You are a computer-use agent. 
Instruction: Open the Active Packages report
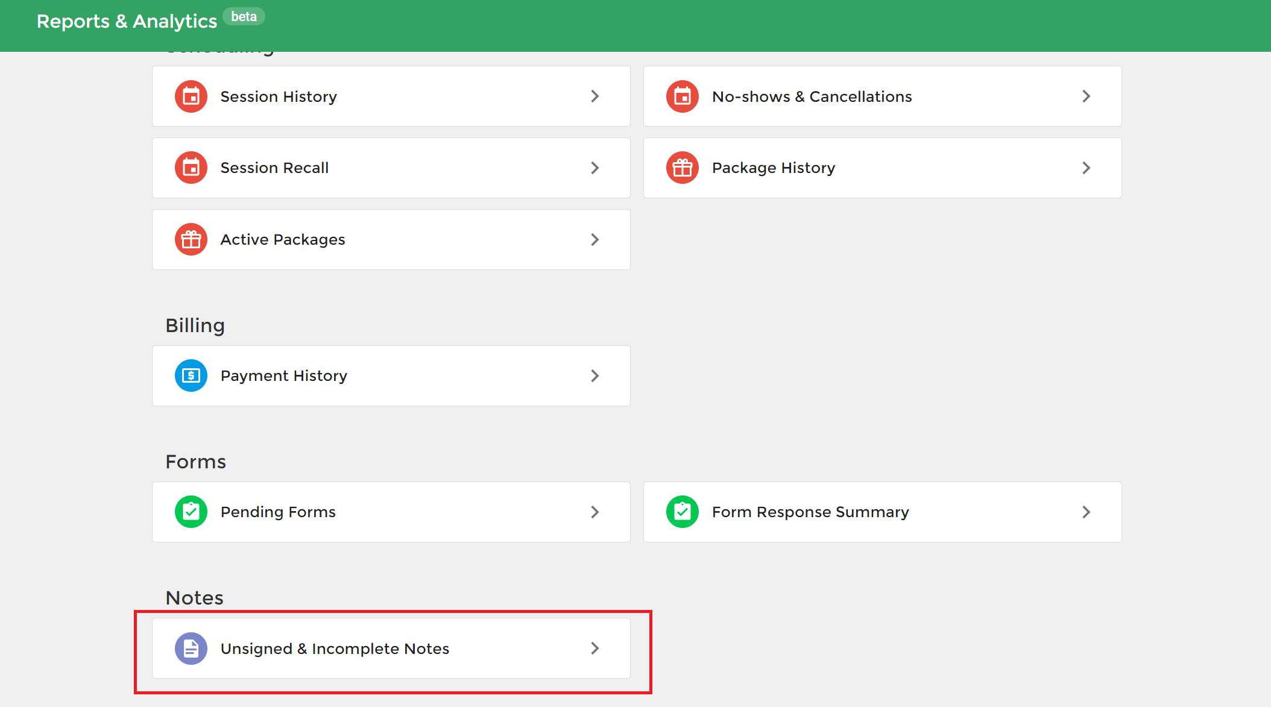pos(391,239)
